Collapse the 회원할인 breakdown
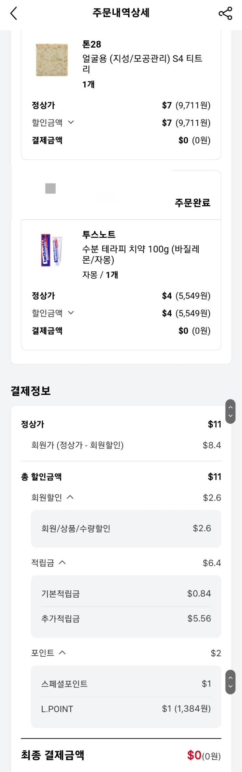Screen dimensions: 242x772 tap(52, 497)
